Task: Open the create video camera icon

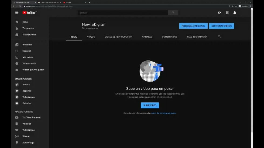Action: tap(220, 13)
